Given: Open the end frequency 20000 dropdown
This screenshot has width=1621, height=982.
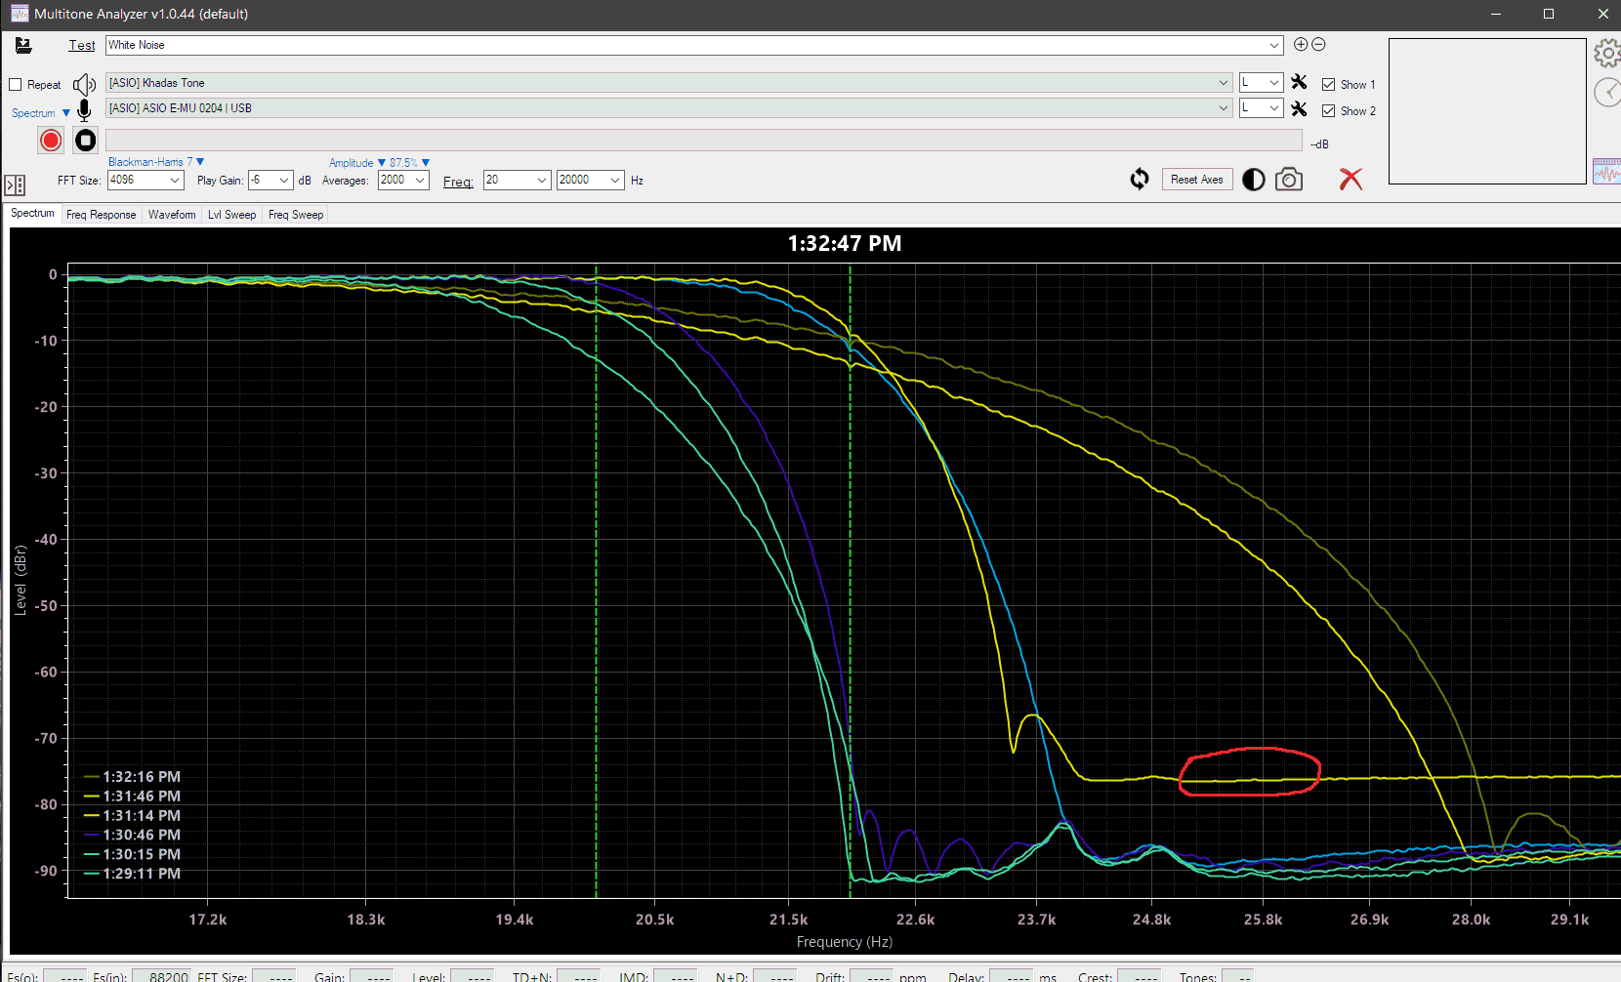Looking at the screenshot, I should click(615, 180).
